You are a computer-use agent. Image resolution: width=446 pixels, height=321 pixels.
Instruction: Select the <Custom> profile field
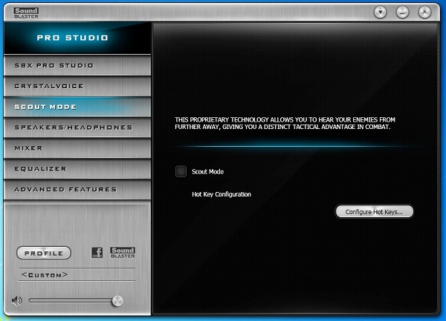tap(77, 275)
